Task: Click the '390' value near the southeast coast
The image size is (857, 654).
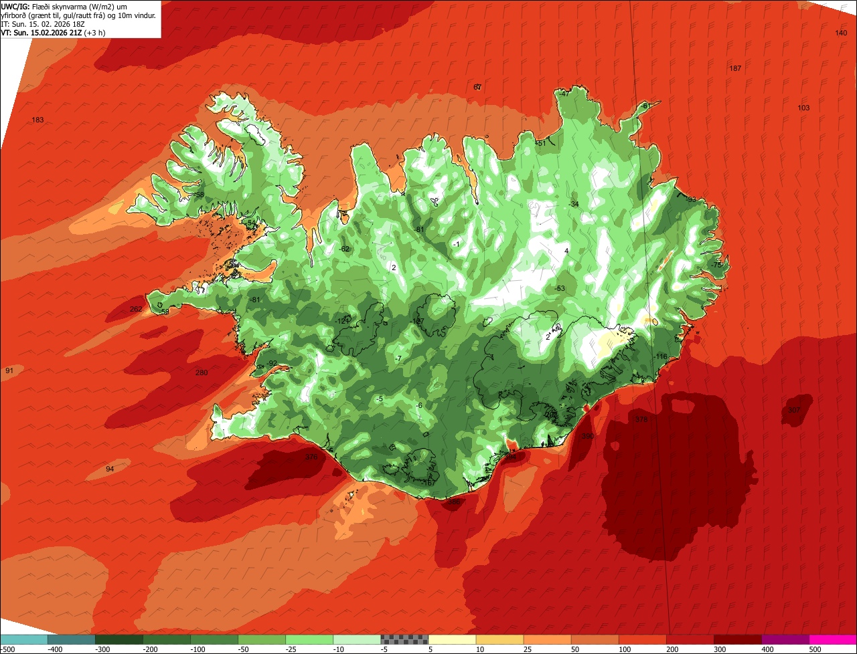Action: [587, 436]
